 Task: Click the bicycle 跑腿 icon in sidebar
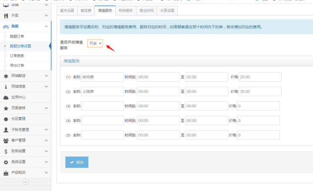(x=6, y=26)
